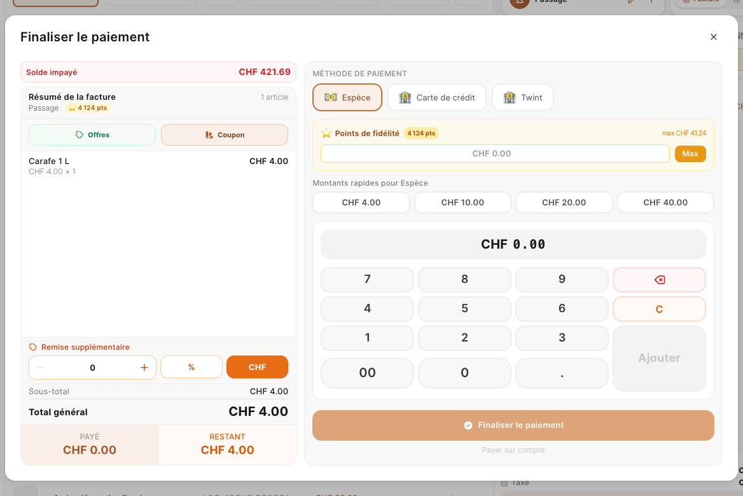The width and height of the screenshot is (743, 496).
Task: Tap keypad digit 2
Action: coord(464,338)
